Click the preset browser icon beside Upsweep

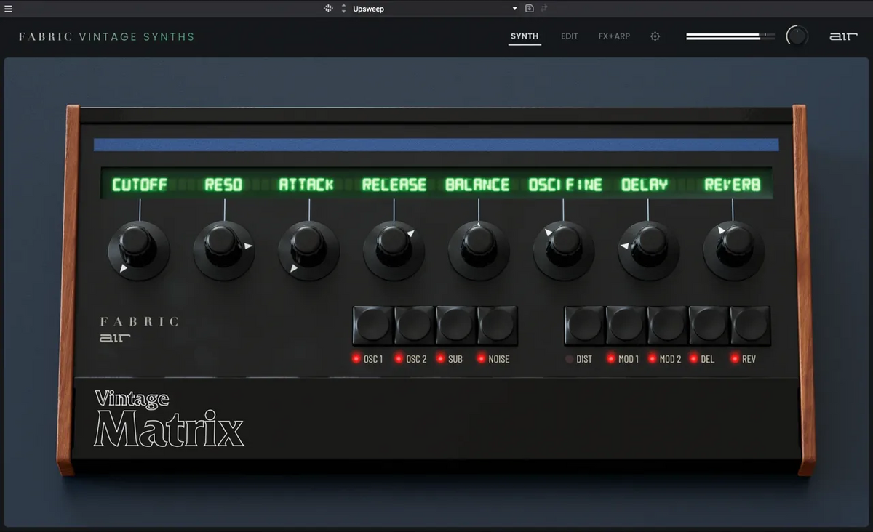328,9
